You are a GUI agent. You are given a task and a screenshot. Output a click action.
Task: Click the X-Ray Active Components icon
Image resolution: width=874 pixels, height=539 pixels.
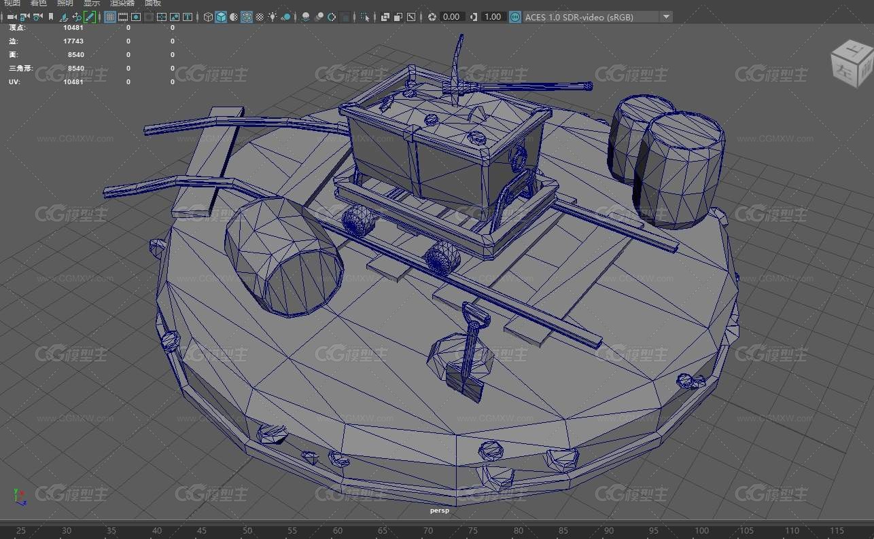click(x=398, y=17)
